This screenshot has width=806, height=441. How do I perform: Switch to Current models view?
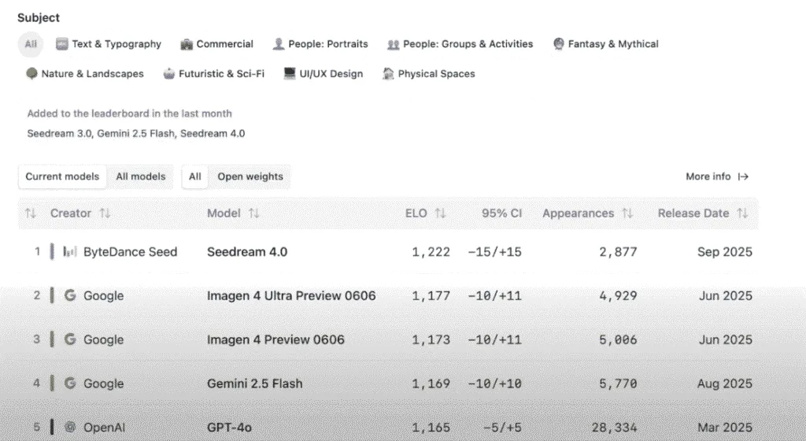[62, 176]
